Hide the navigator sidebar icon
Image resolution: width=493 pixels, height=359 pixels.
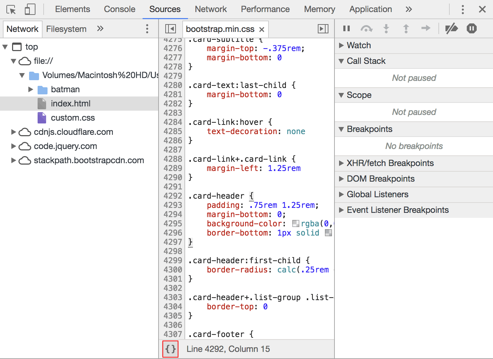click(x=171, y=29)
